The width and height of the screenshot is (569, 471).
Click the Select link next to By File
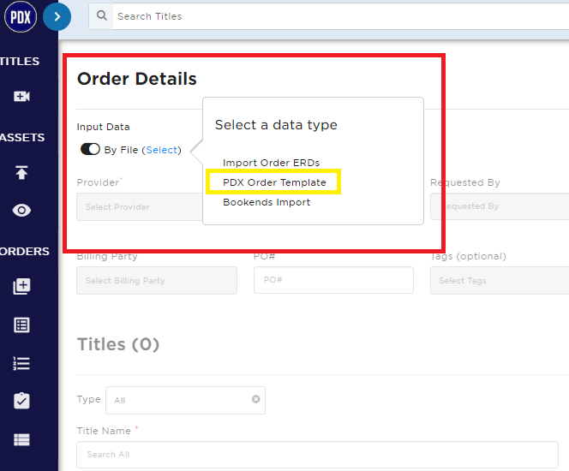(x=162, y=150)
